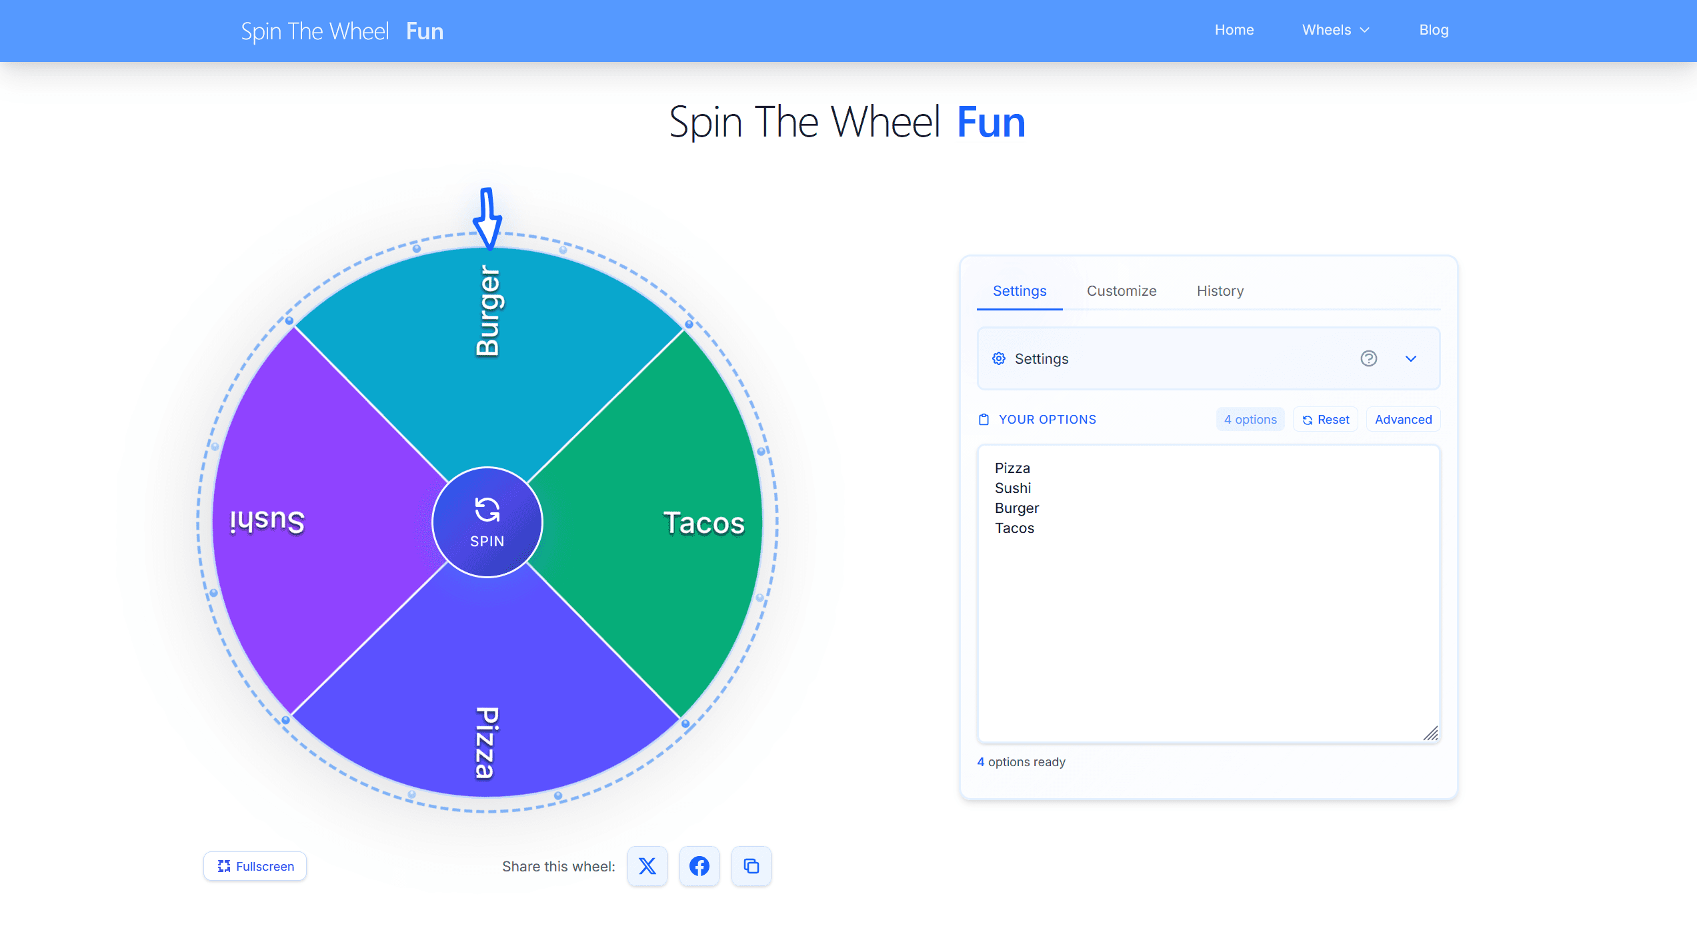The image size is (1697, 926).
Task: Open the History tab
Action: 1220,290
